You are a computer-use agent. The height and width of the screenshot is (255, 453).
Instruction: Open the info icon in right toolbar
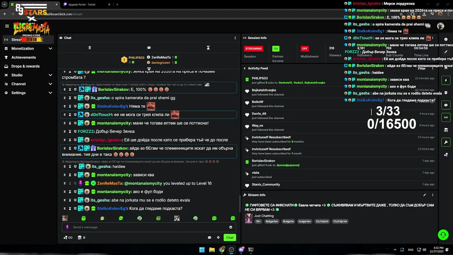tap(446, 40)
